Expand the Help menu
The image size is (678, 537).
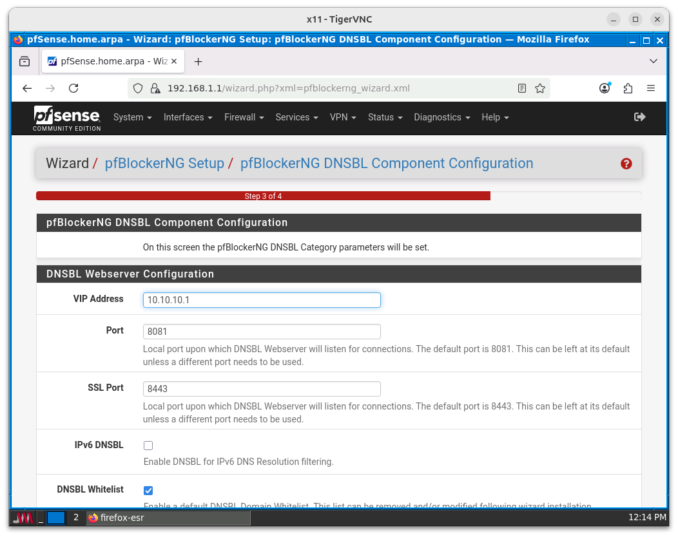coord(495,118)
